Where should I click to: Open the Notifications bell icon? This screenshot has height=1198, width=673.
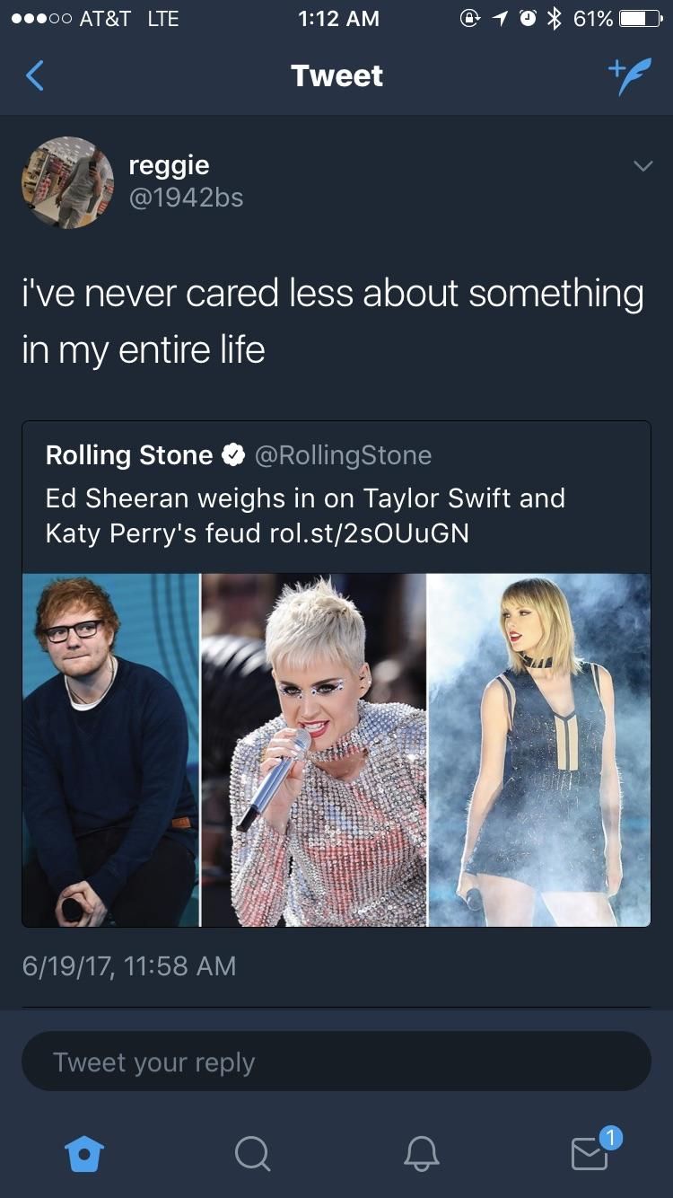421,1154
